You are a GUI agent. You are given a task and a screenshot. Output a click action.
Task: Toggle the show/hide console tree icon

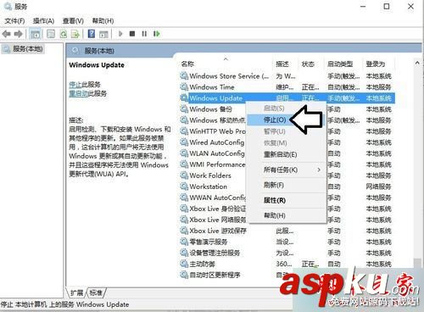tap(35, 34)
